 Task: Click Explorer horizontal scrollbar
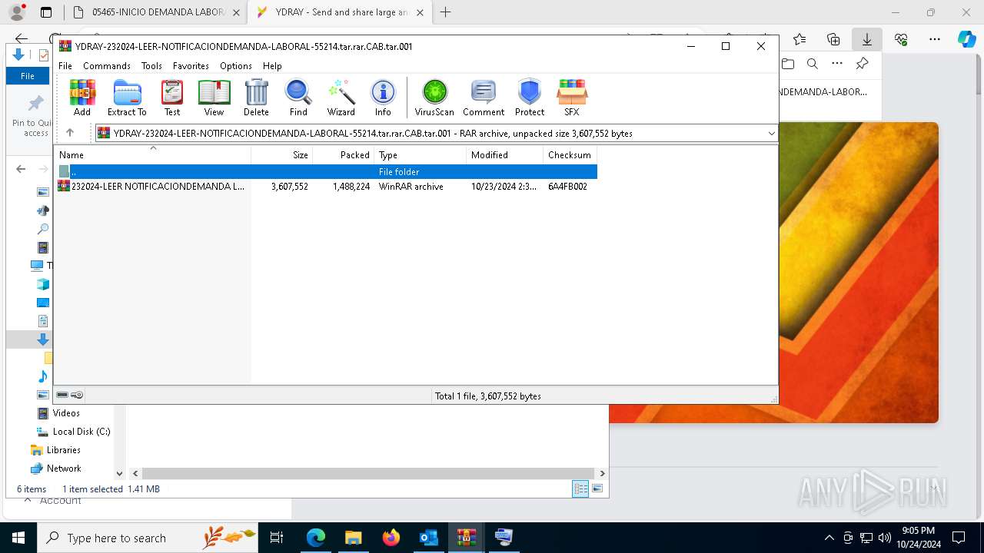(369, 474)
